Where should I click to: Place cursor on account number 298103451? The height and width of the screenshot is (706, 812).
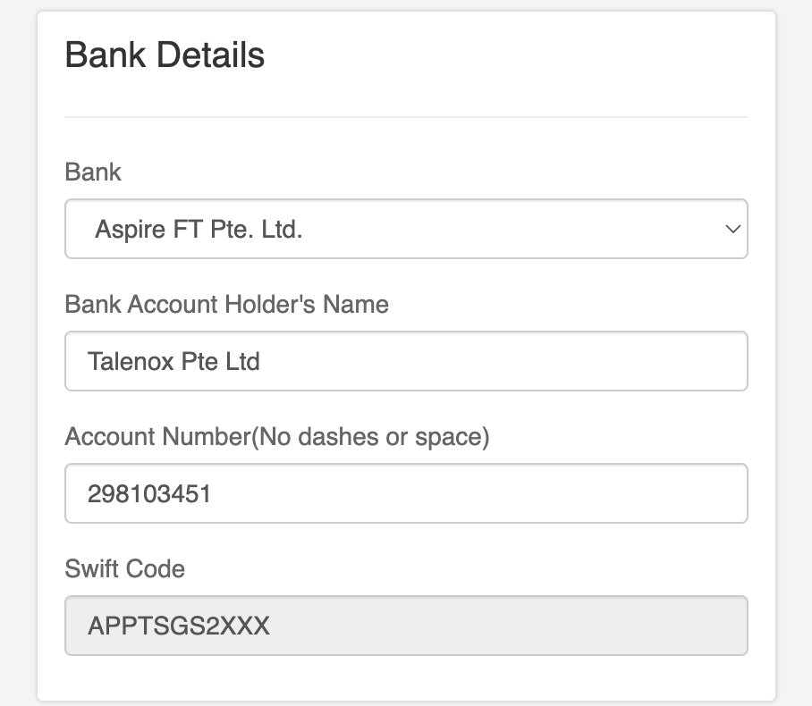[149, 493]
